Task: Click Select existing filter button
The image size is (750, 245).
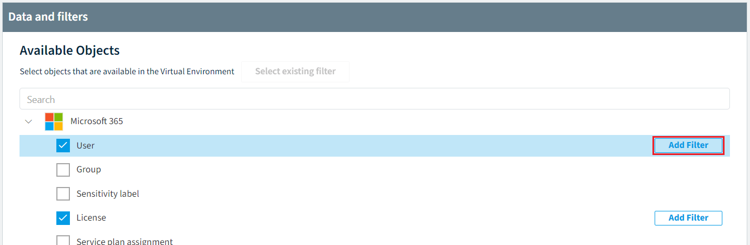Action: pyautogui.click(x=295, y=72)
